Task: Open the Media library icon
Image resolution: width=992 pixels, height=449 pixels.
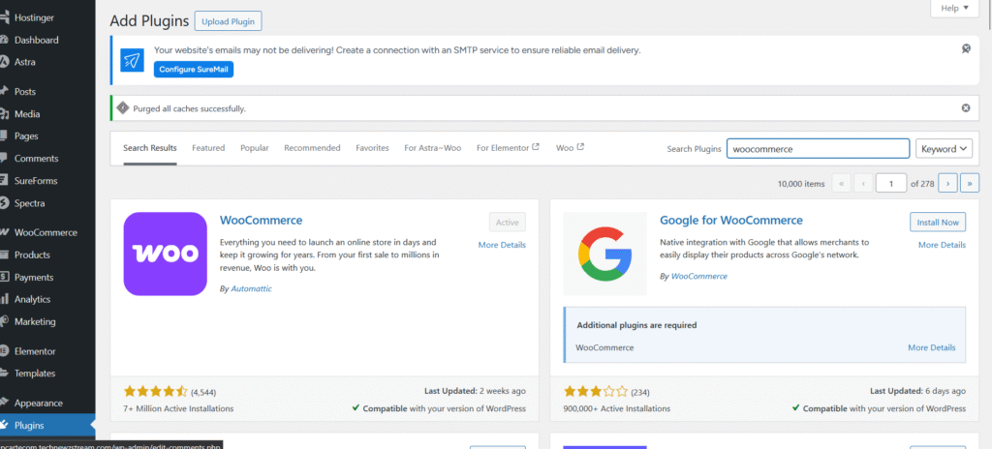Action: pyautogui.click(x=3, y=114)
